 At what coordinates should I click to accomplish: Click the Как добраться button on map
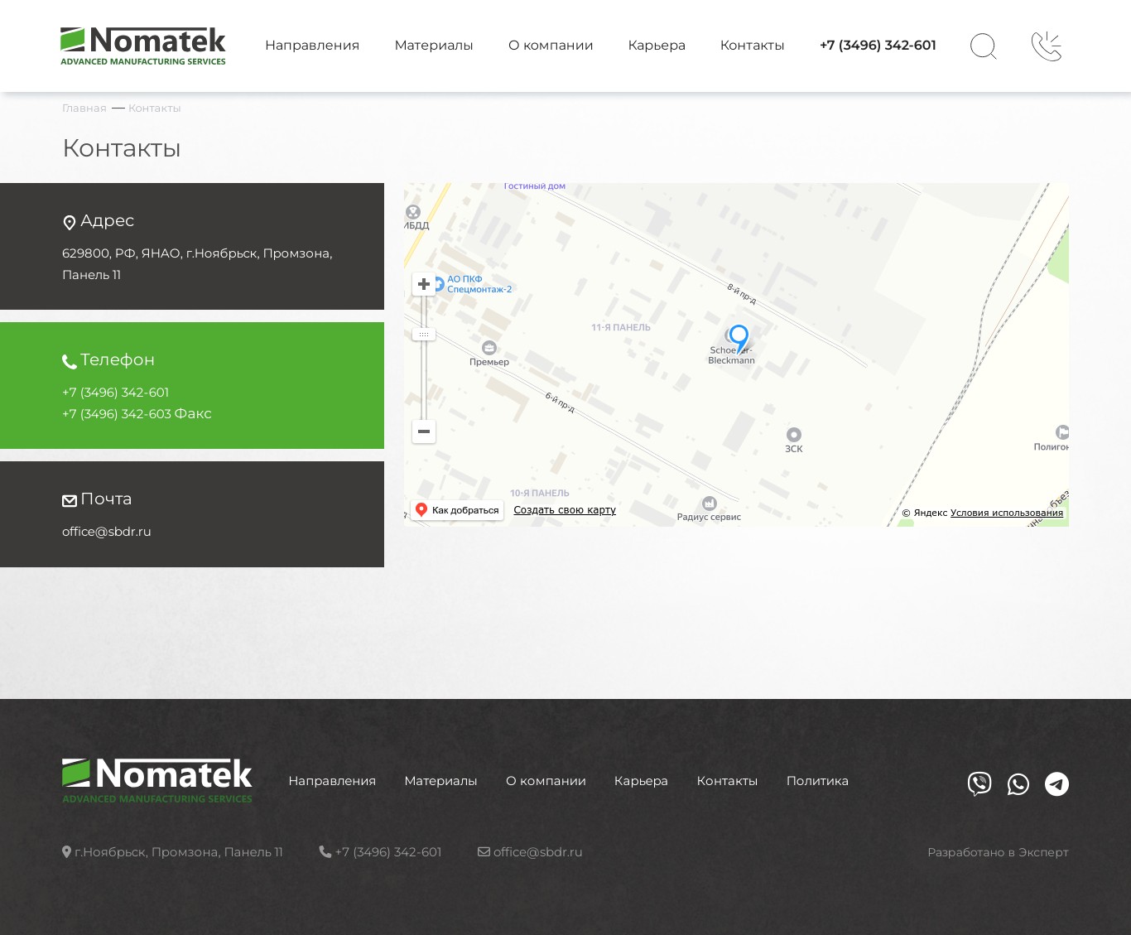[457, 510]
